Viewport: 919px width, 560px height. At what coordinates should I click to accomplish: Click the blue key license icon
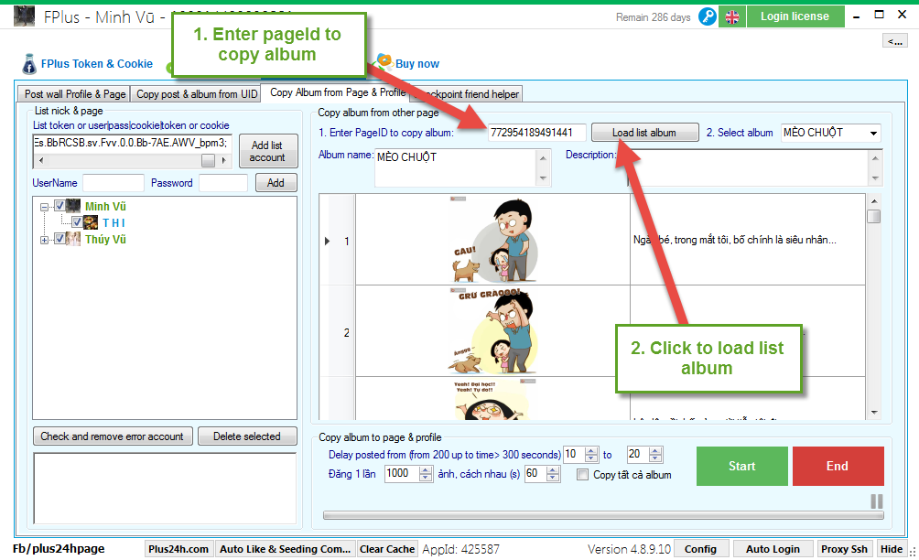click(x=708, y=16)
